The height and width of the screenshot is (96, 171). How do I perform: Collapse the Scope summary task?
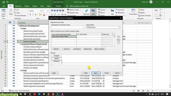[20, 29]
